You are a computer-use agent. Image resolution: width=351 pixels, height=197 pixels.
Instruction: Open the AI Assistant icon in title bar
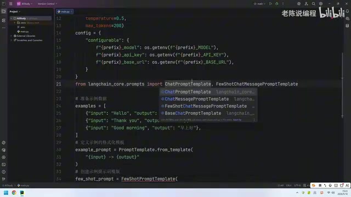pyautogui.click(x=299, y=4)
